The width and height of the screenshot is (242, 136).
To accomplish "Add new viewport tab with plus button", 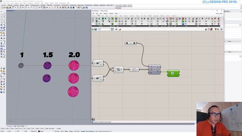I will tap(26, 126).
